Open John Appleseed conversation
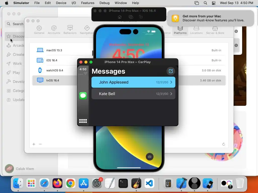This screenshot has width=258, height=193. tap(133, 82)
